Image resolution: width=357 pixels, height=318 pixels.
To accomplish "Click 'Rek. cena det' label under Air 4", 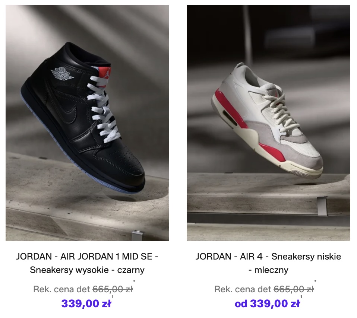I will (x=243, y=289).
